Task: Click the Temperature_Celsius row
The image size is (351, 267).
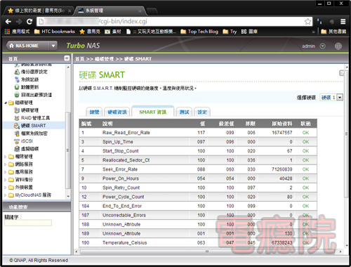Action: pos(198,242)
